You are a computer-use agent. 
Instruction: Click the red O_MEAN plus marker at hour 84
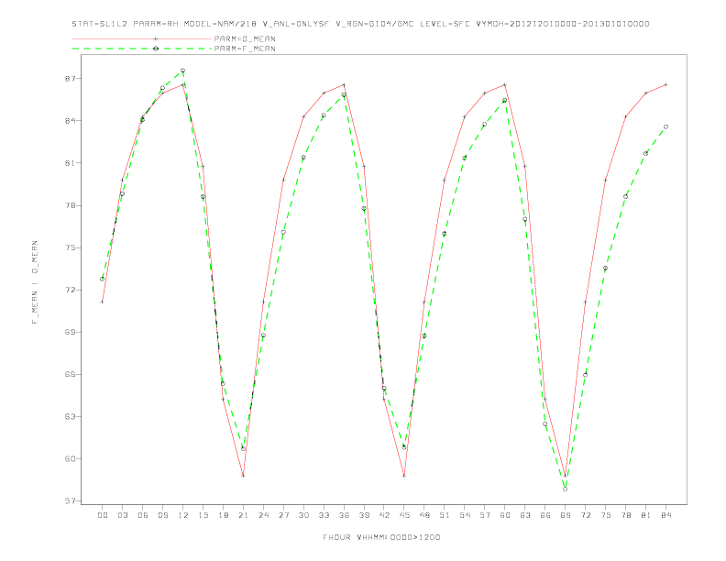coord(665,84)
